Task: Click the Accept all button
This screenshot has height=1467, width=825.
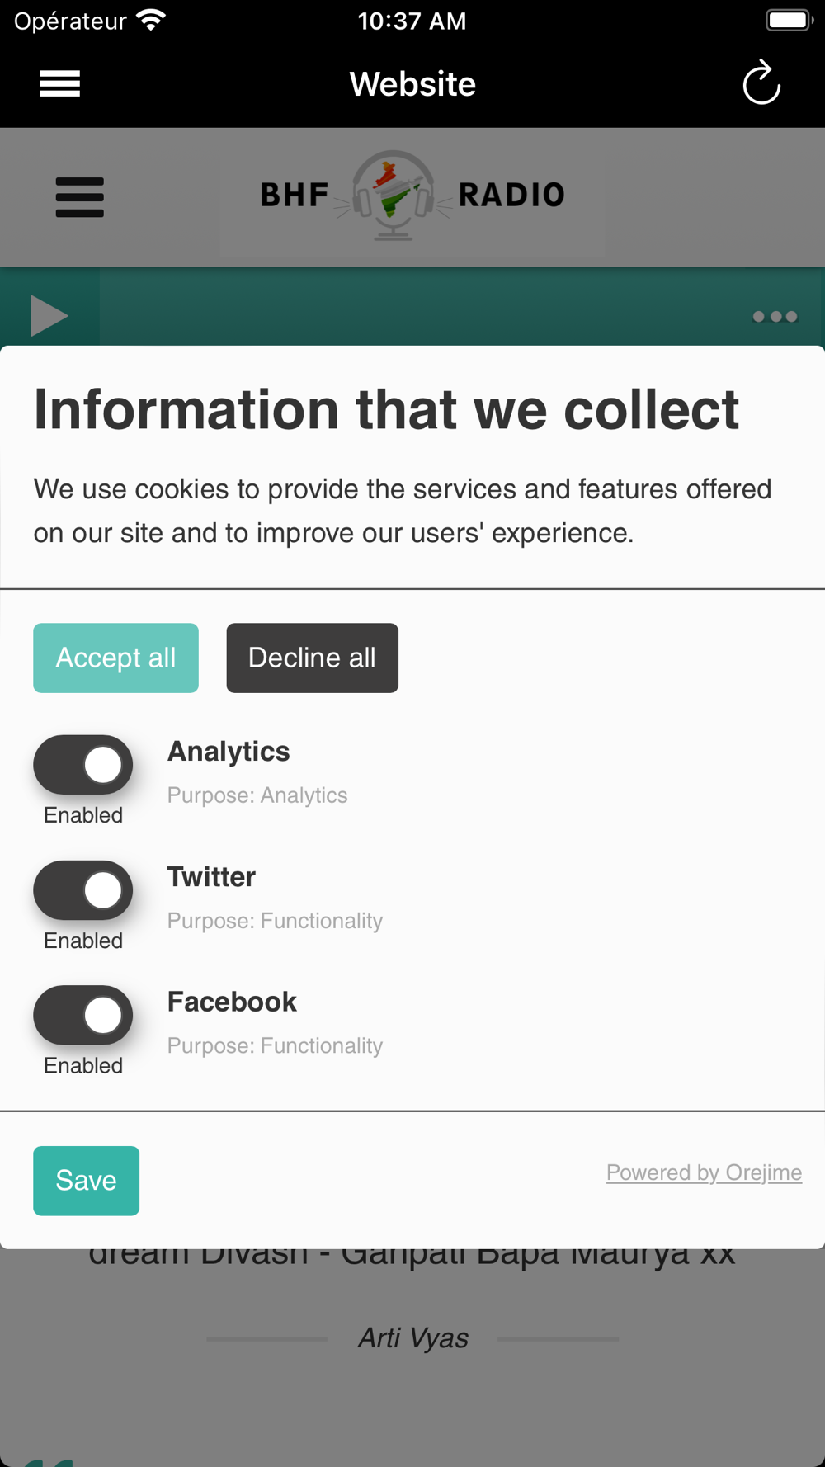Action: 115,658
